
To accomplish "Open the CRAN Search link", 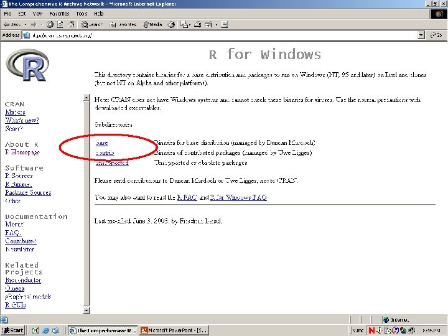I will [x=14, y=129].
